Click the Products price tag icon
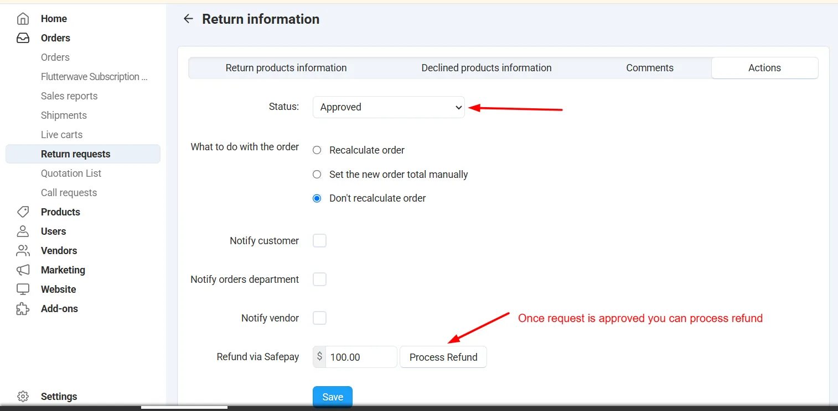 [x=23, y=212]
